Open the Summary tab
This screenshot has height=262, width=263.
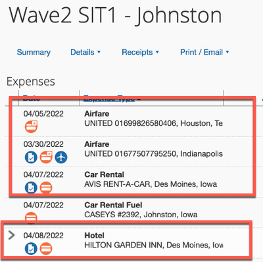(x=34, y=52)
